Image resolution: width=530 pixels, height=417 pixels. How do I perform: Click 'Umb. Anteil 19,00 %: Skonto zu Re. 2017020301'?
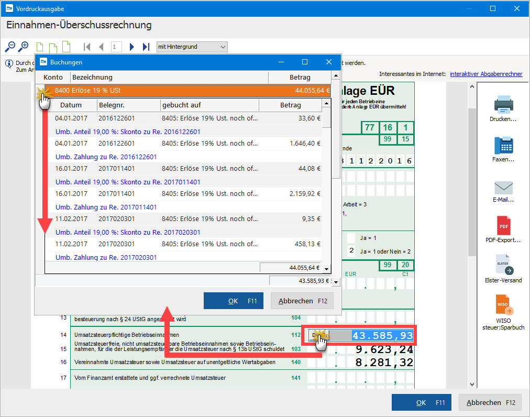point(128,233)
